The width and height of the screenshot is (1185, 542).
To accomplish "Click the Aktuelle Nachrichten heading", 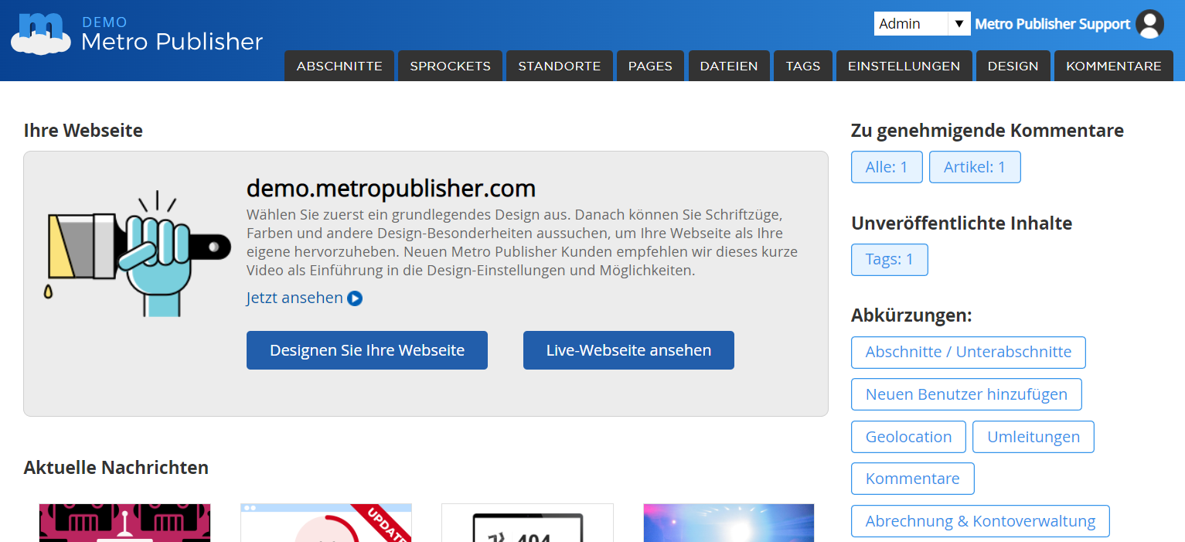I will (116, 468).
